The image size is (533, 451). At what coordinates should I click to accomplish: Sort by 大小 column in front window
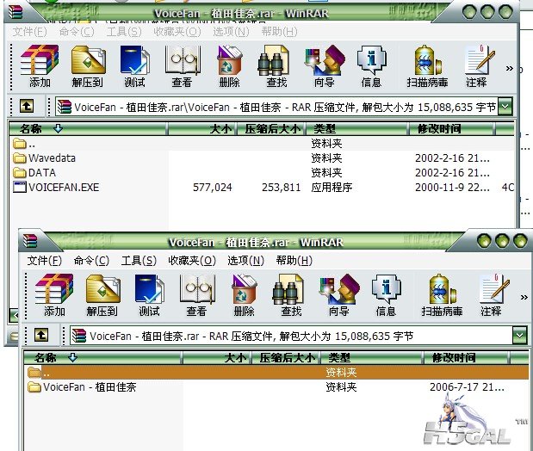coord(216,357)
